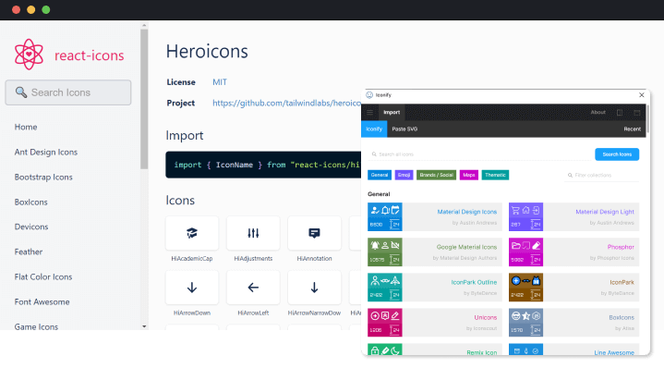664x368 pixels.
Task: Select the HiArrowDown icon tile
Action: (x=192, y=288)
